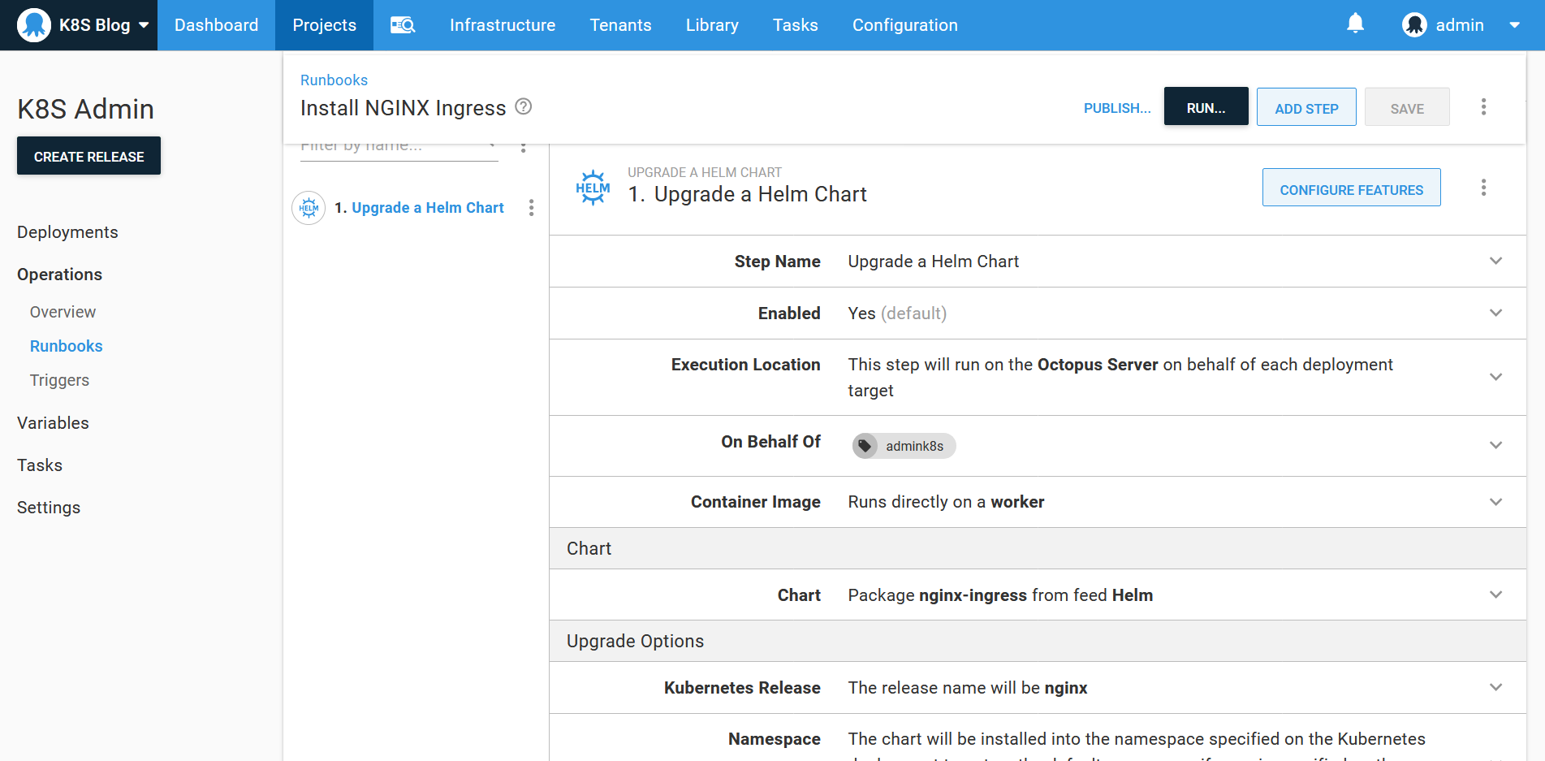Screen dimensions: 1545x761
Task: Expand the Step Name section
Action: [1495, 262]
